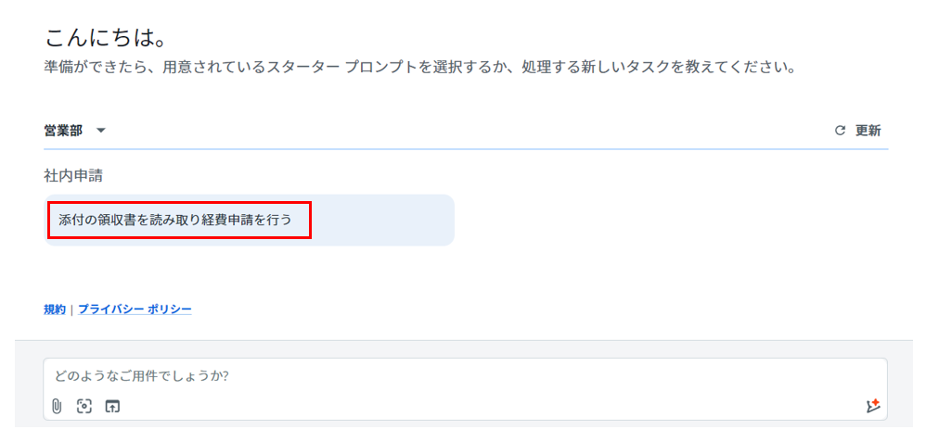Click the share window upload icon

coord(112,406)
